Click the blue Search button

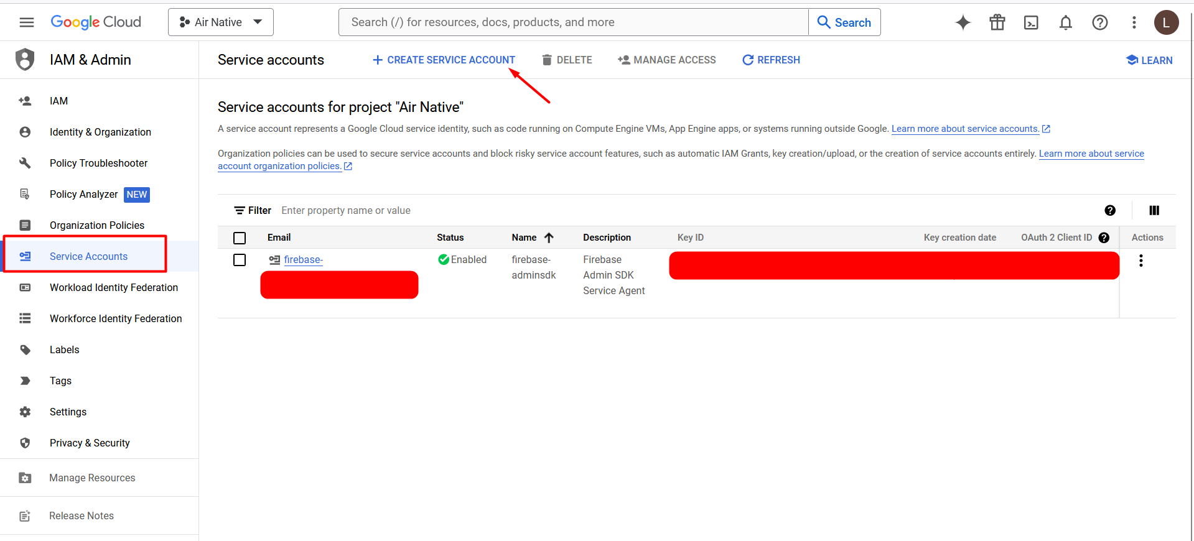844,22
